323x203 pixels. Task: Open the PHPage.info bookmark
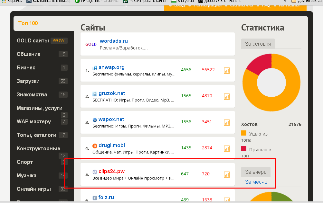[x=97, y=1]
